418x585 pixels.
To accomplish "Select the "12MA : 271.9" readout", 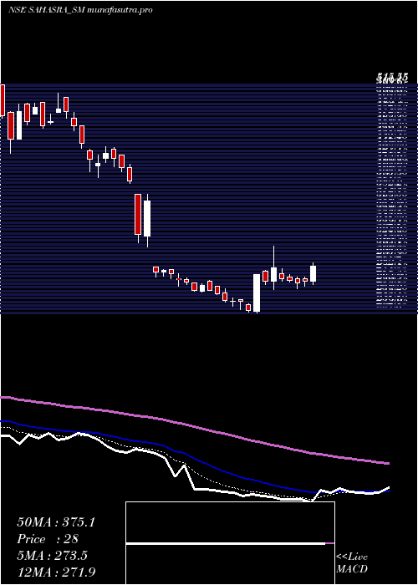I will tap(56, 572).
